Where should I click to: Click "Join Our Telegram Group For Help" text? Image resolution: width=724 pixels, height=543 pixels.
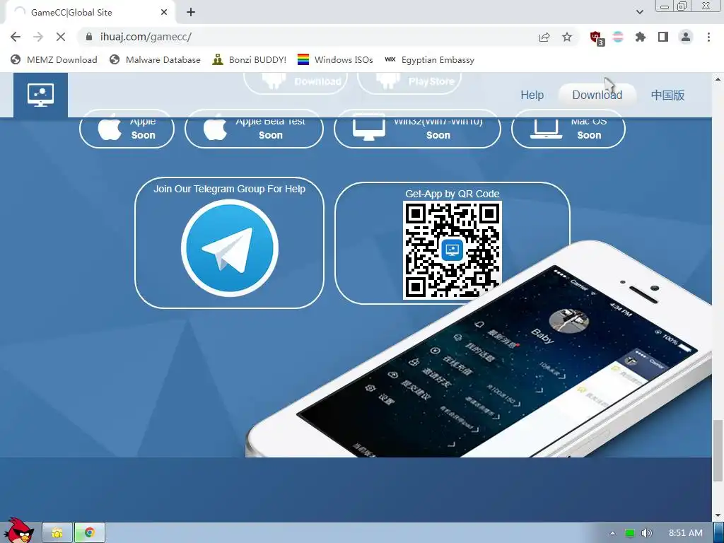tap(230, 189)
